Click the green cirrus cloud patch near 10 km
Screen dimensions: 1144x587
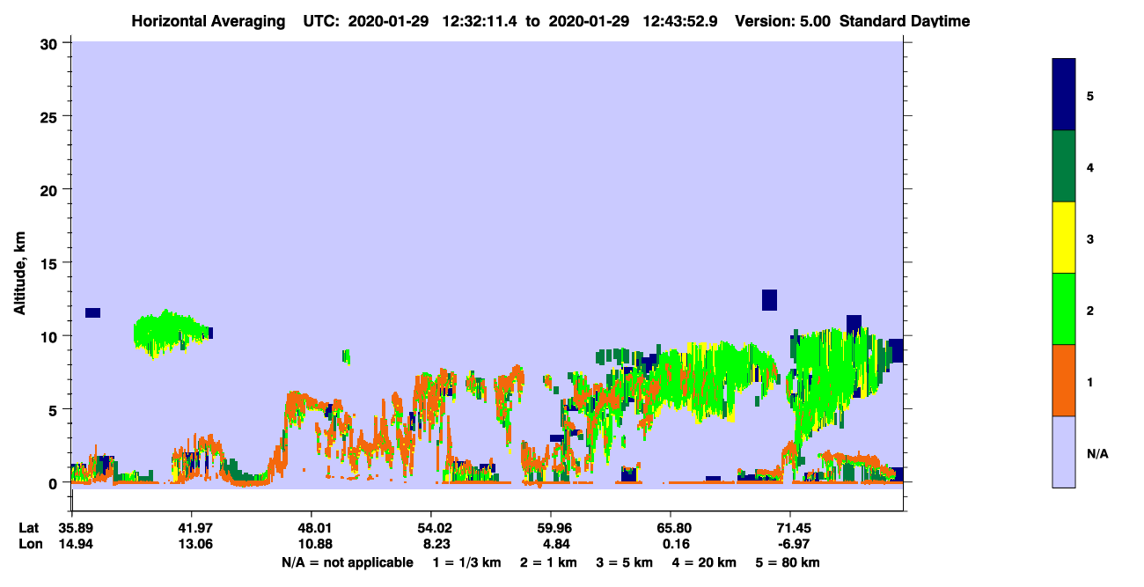[x=170, y=333]
